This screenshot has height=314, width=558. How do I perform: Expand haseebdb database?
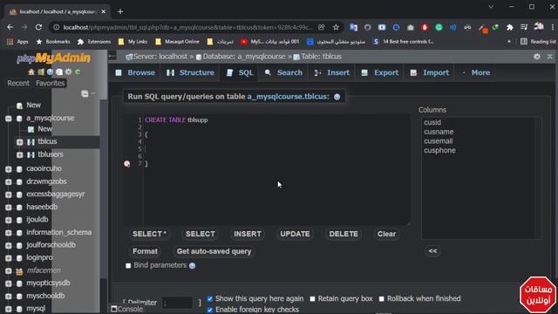click(x=9, y=208)
